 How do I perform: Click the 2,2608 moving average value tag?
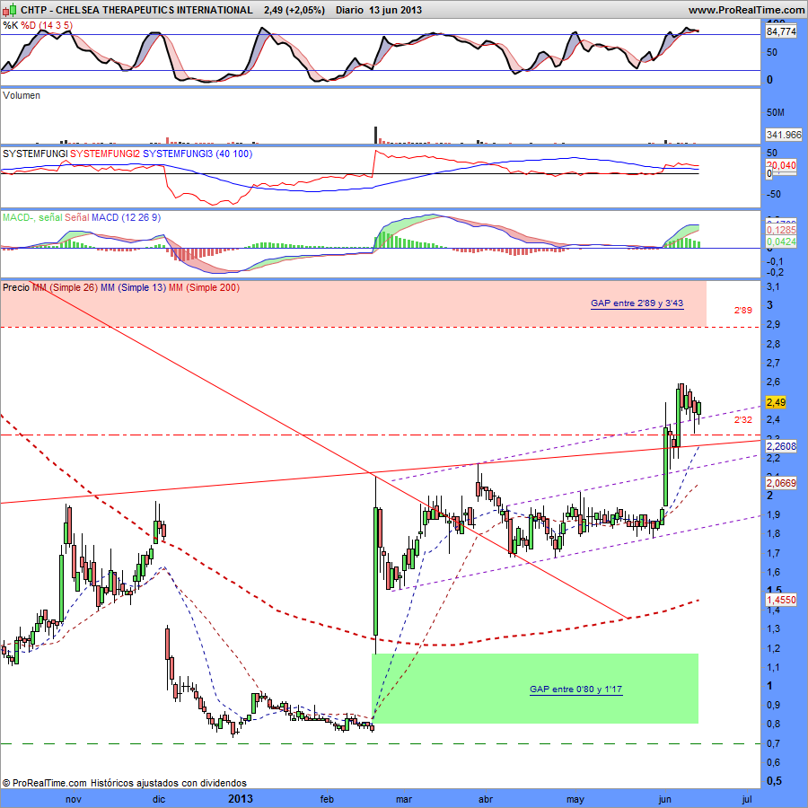(781, 446)
